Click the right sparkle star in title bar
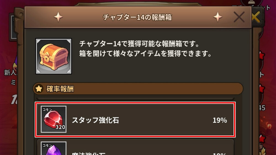 click(x=217, y=17)
